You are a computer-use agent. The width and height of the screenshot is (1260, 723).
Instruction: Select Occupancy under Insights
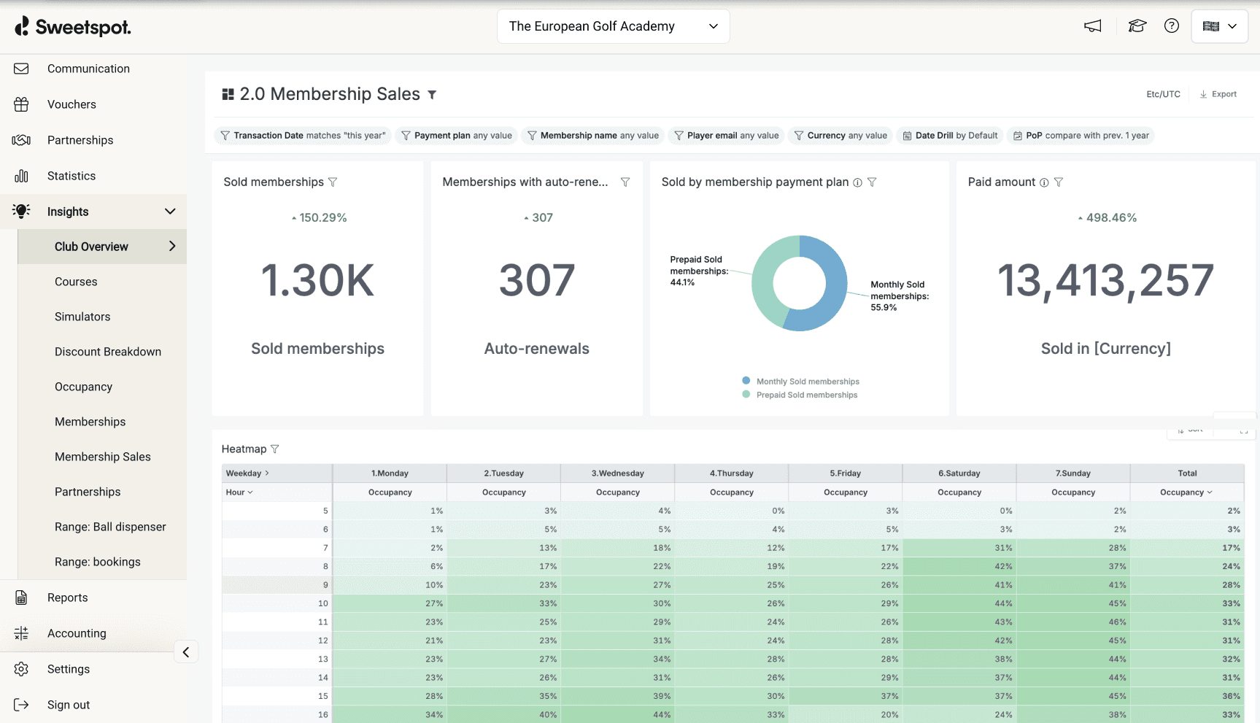coord(83,387)
